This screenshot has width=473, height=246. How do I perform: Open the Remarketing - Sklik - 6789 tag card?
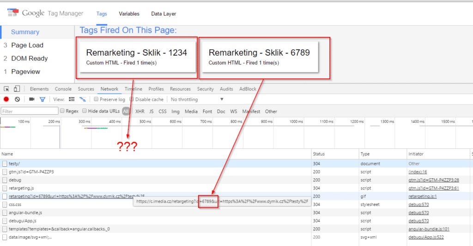260,57
